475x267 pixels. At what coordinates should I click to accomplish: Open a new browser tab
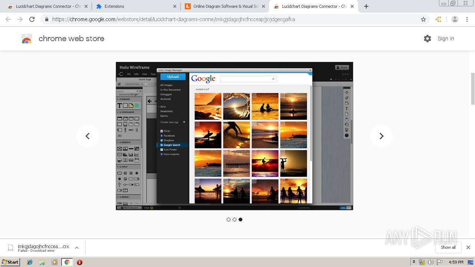[x=366, y=6]
